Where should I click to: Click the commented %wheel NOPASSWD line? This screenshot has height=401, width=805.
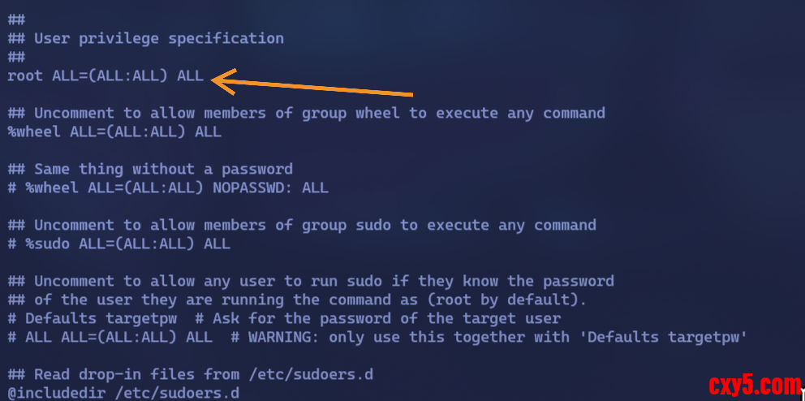168,188
